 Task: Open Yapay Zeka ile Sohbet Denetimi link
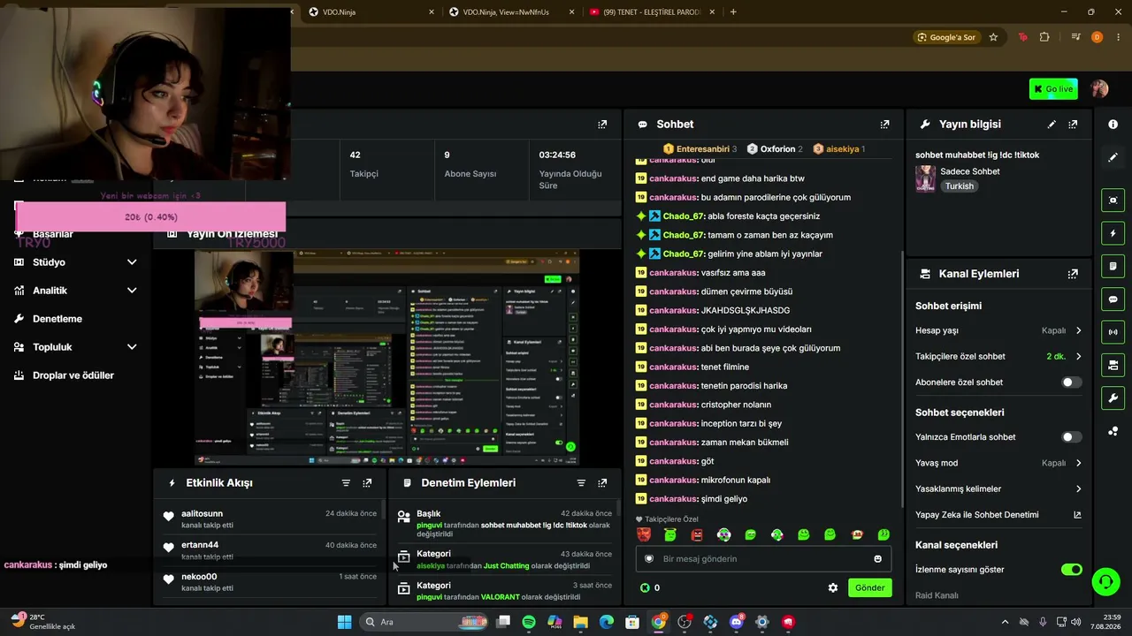click(998, 515)
